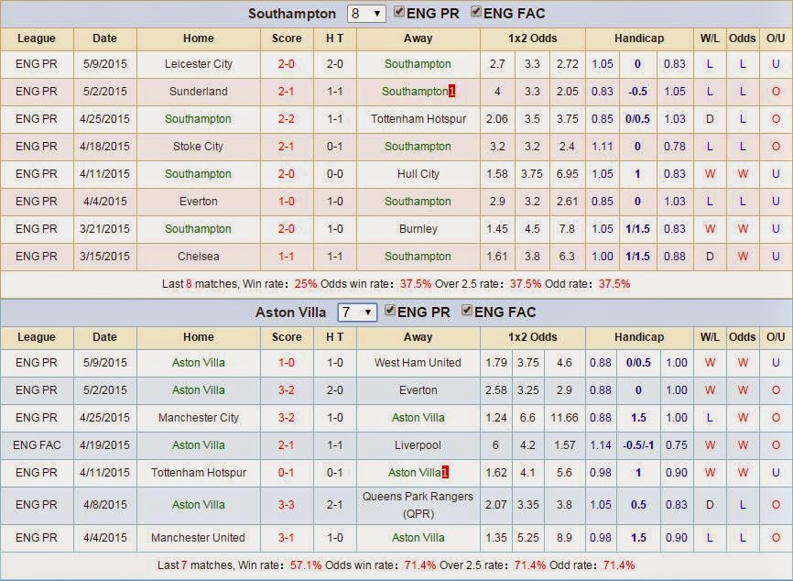Toggle Aston Villa ENG FAC checkbox

click(467, 311)
